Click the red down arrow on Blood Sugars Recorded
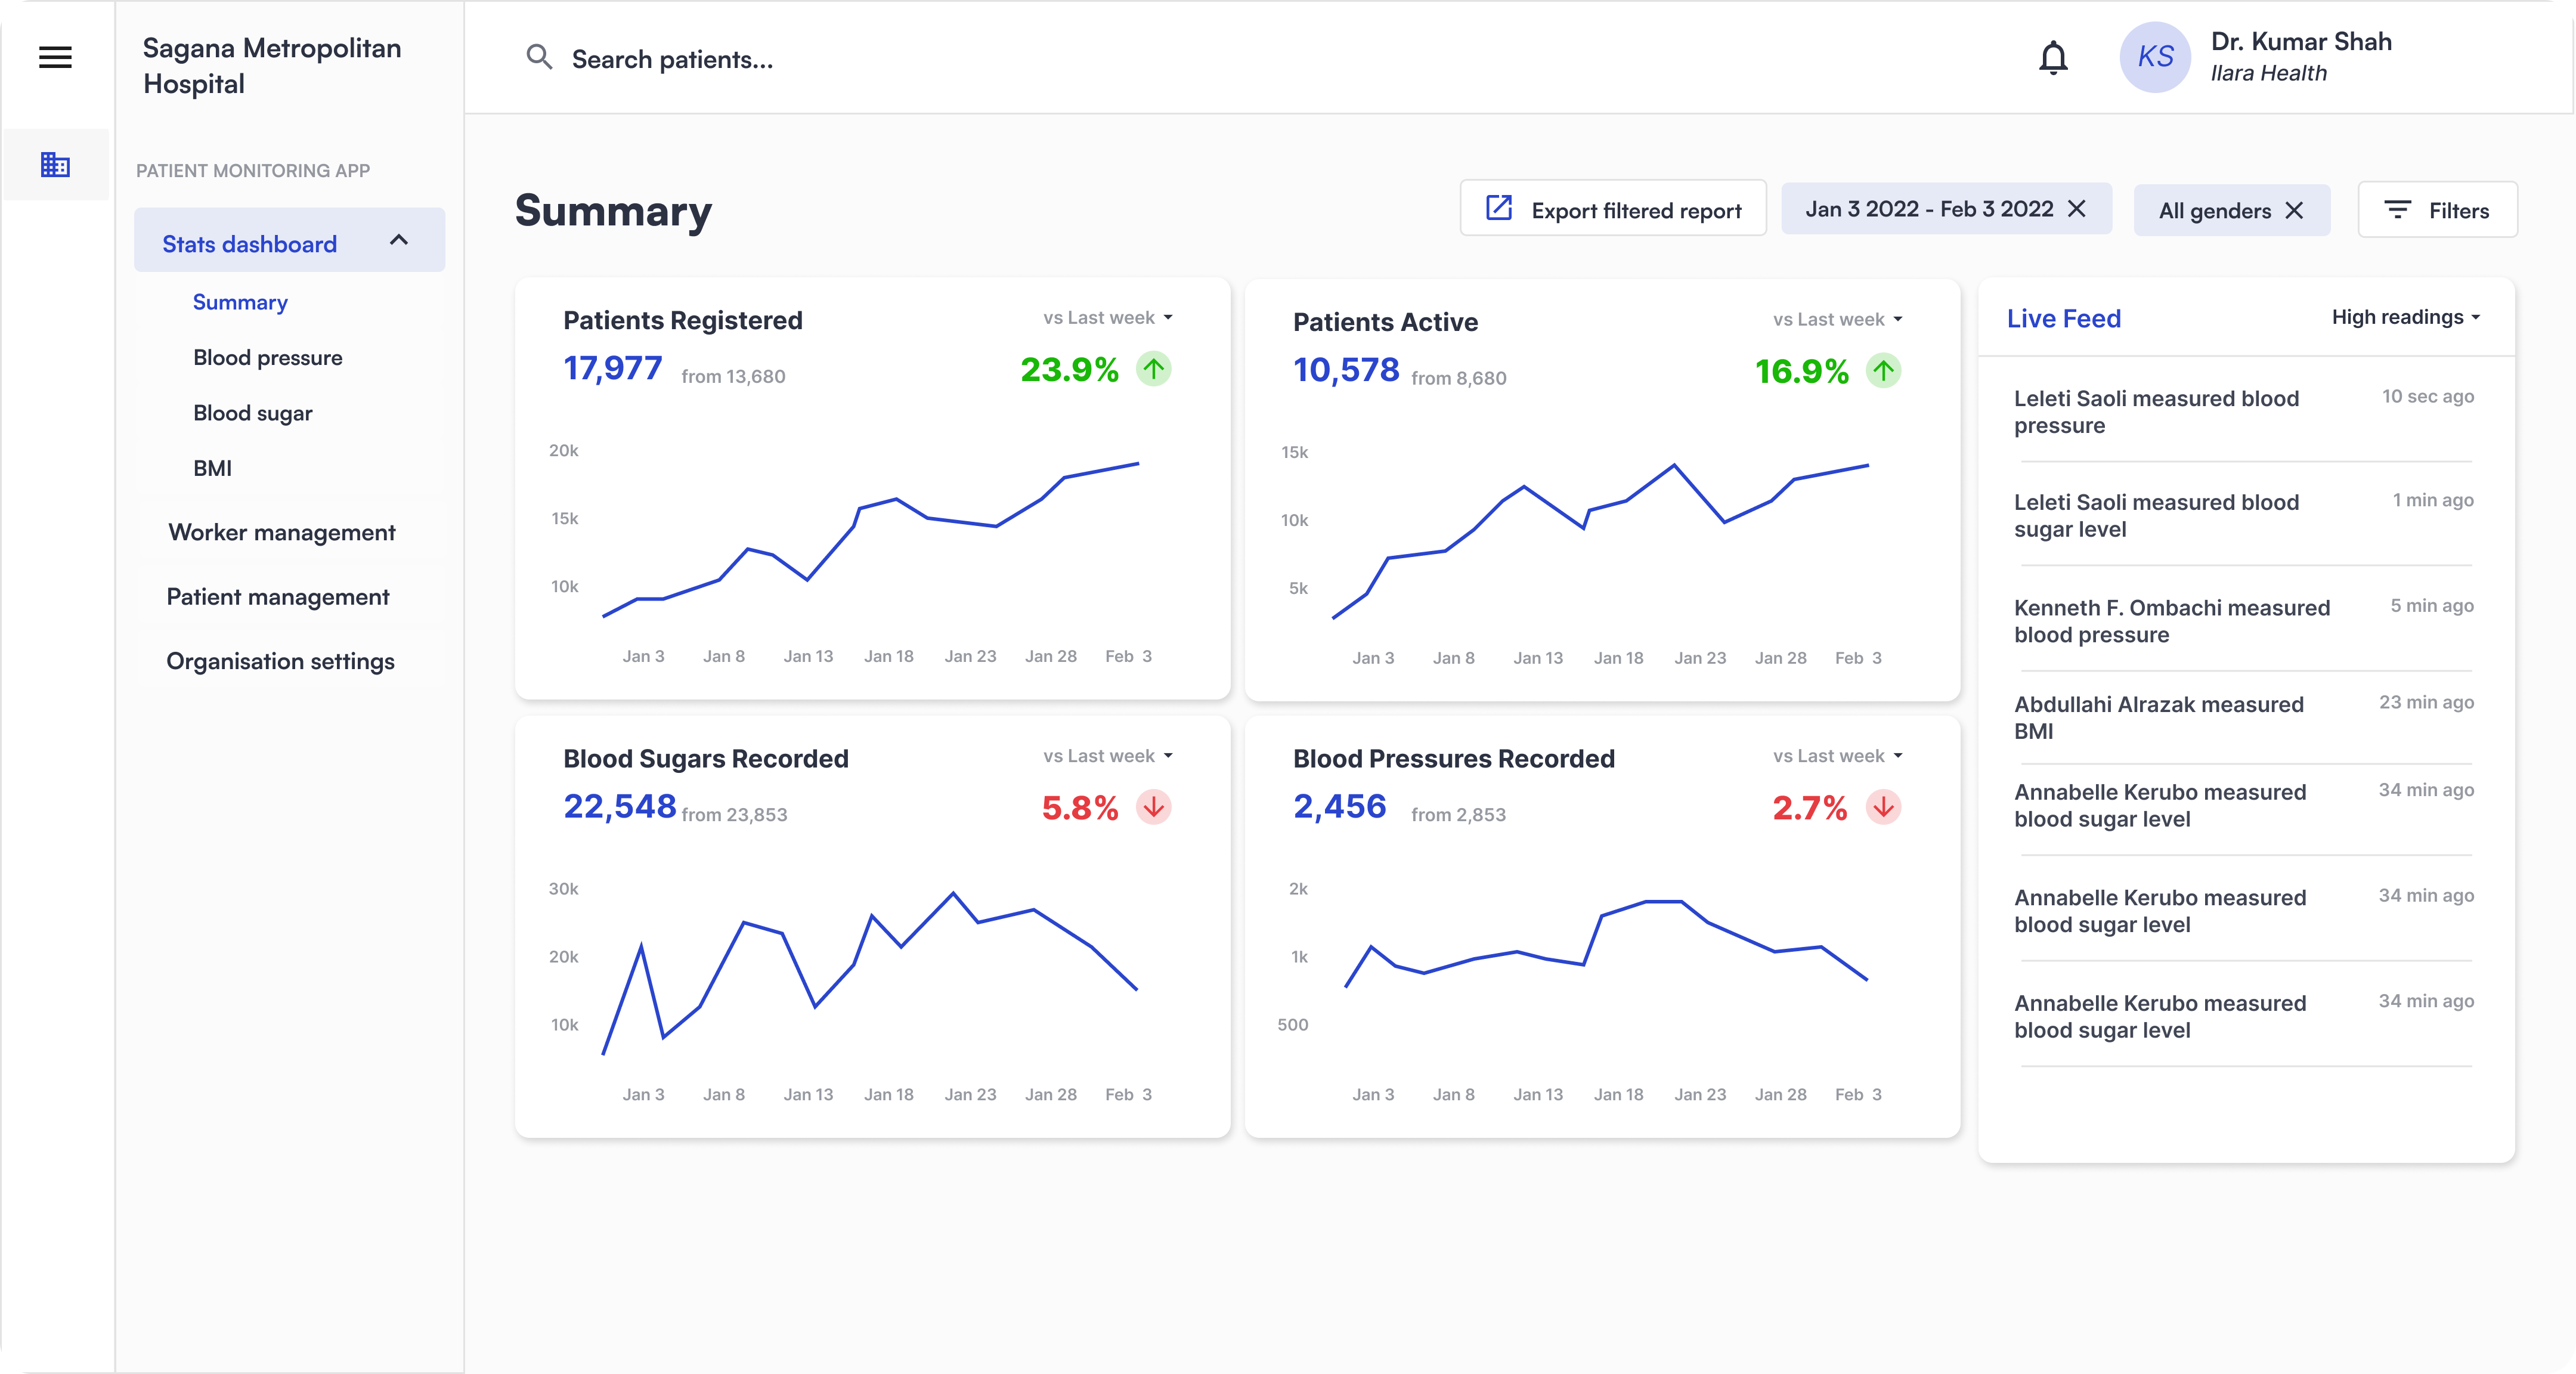Screen dimensions: 2576x1374 1153,807
